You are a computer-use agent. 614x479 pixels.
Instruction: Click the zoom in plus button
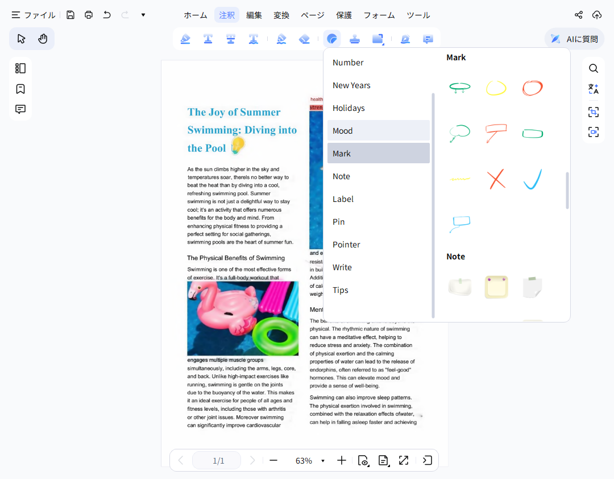(x=341, y=461)
